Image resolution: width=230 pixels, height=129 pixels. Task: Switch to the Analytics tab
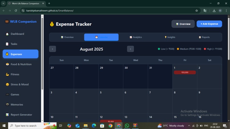136,37
